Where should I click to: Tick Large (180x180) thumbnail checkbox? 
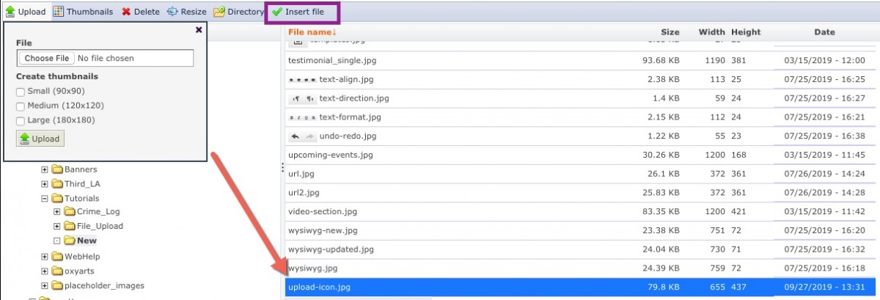click(x=21, y=120)
